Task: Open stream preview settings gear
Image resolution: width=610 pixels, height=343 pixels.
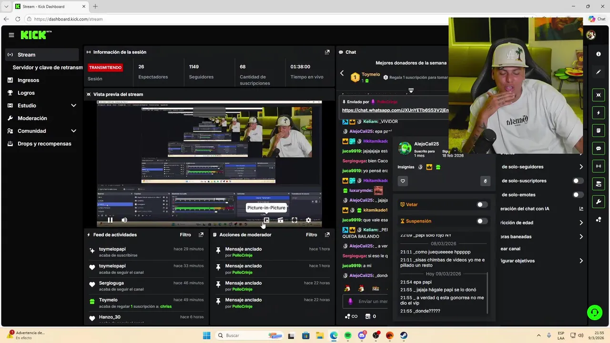Action: click(308, 220)
